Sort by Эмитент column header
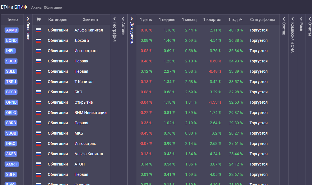Viewport: 312px width, 185px height. pyautogui.click(x=91, y=20)
